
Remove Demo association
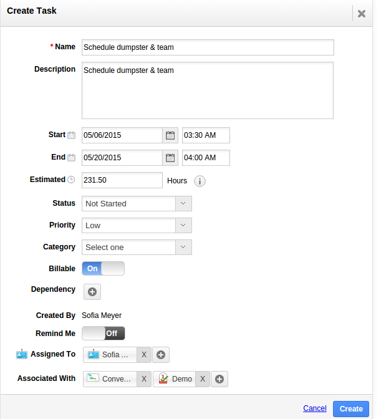(x=203, y=379)
